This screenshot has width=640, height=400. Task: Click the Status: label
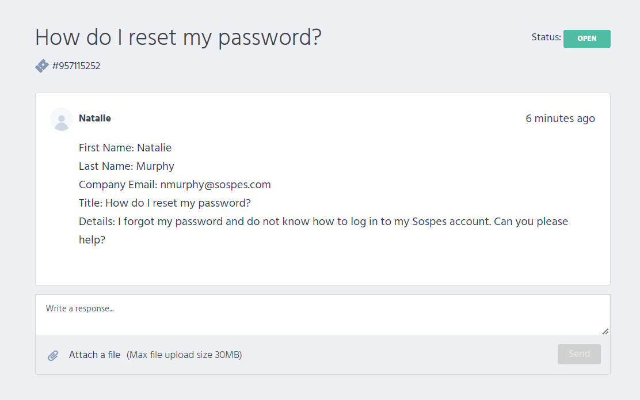coord(546,37)
